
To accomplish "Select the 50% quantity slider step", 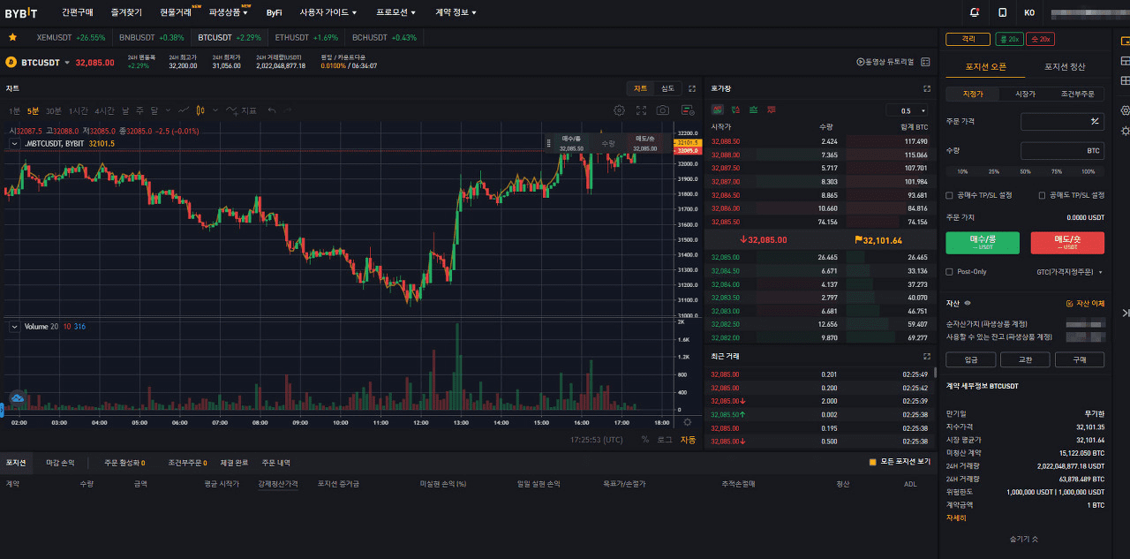I will tap(1025, 171).
